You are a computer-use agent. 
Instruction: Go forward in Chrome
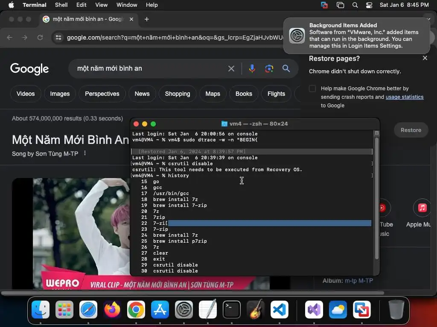click(x=25, y=37)
